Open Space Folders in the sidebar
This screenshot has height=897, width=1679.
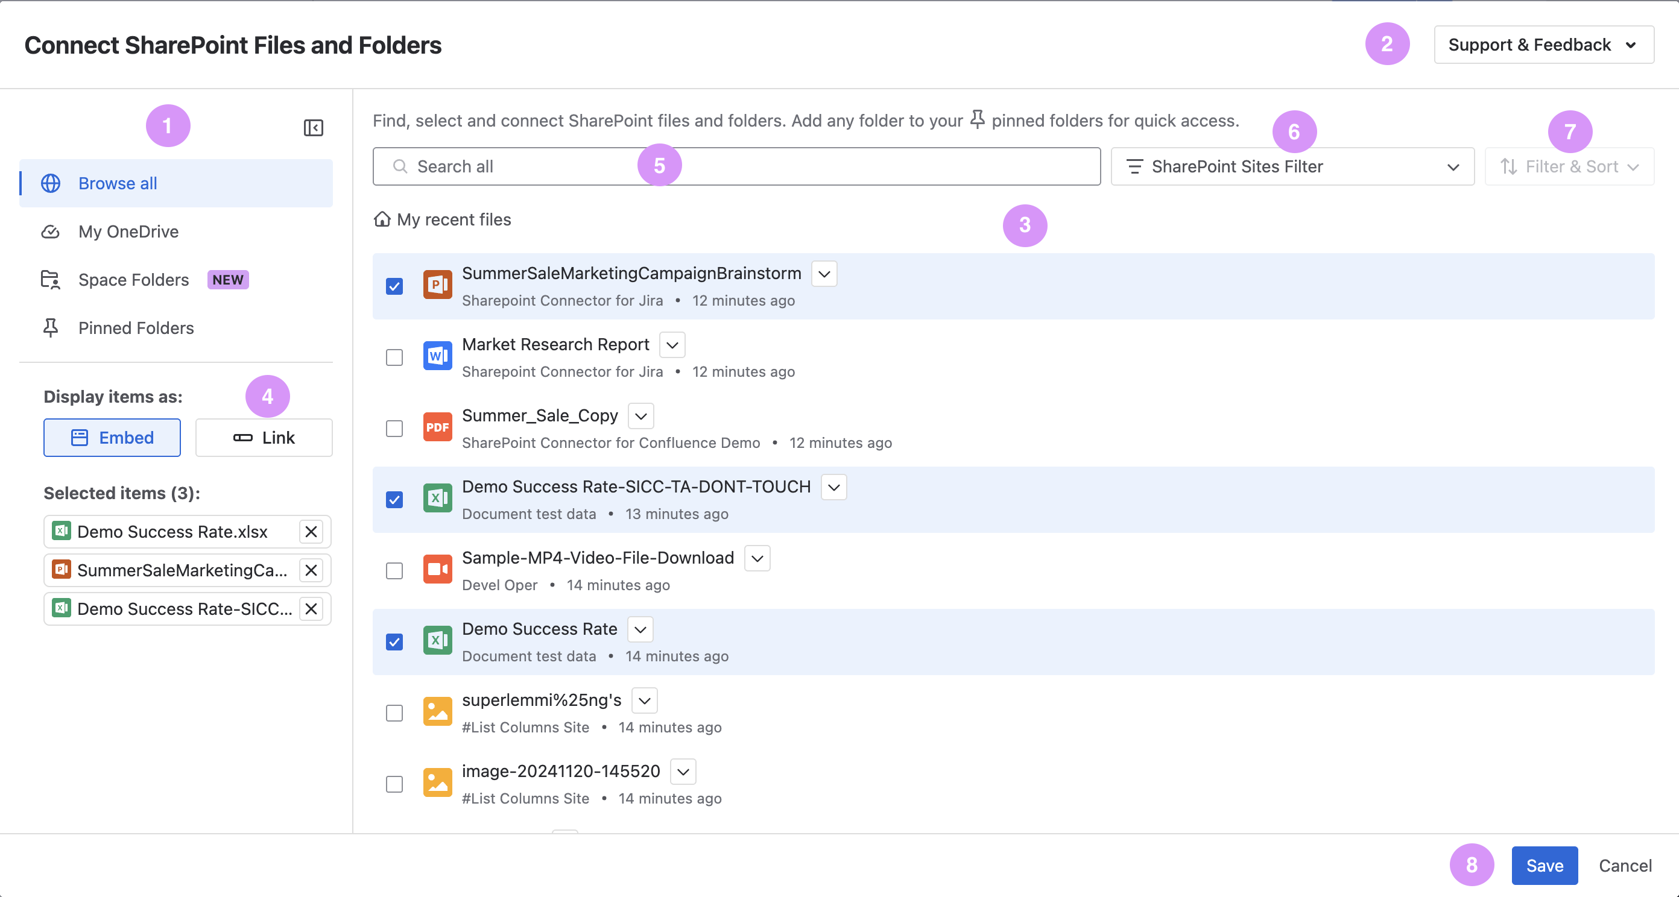point(134,280)
